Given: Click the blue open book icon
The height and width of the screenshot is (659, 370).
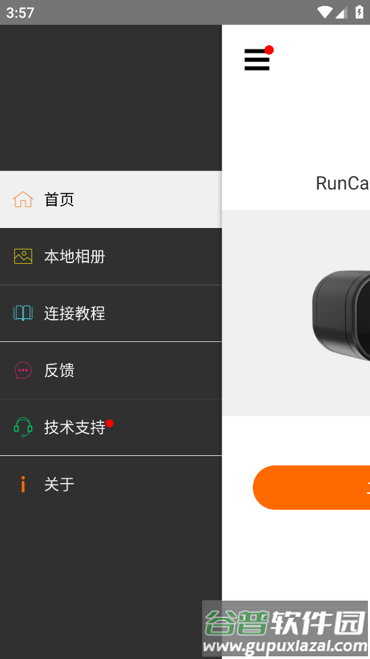Looking at the screenshot, I should pos(23,313).
